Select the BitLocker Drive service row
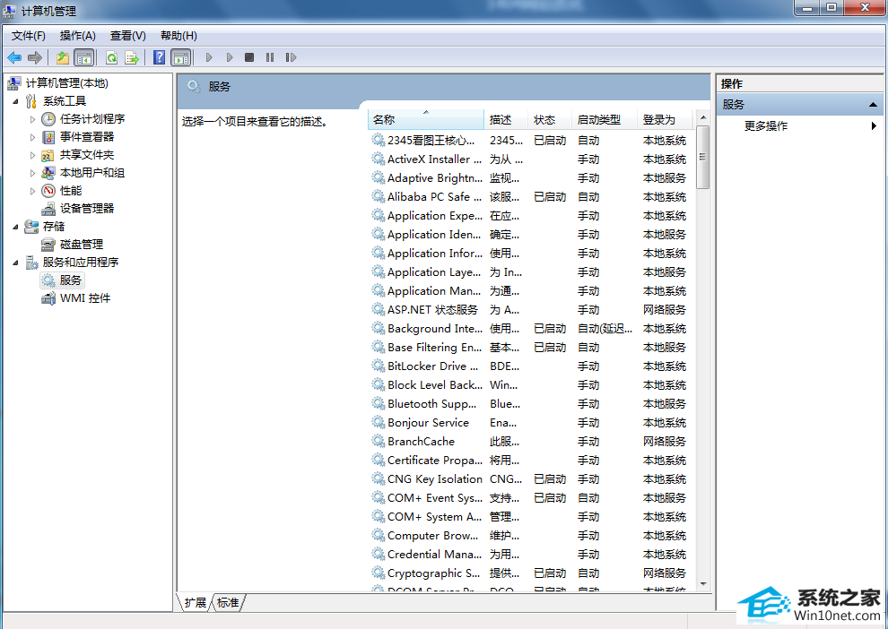 (x=531, y=366)
